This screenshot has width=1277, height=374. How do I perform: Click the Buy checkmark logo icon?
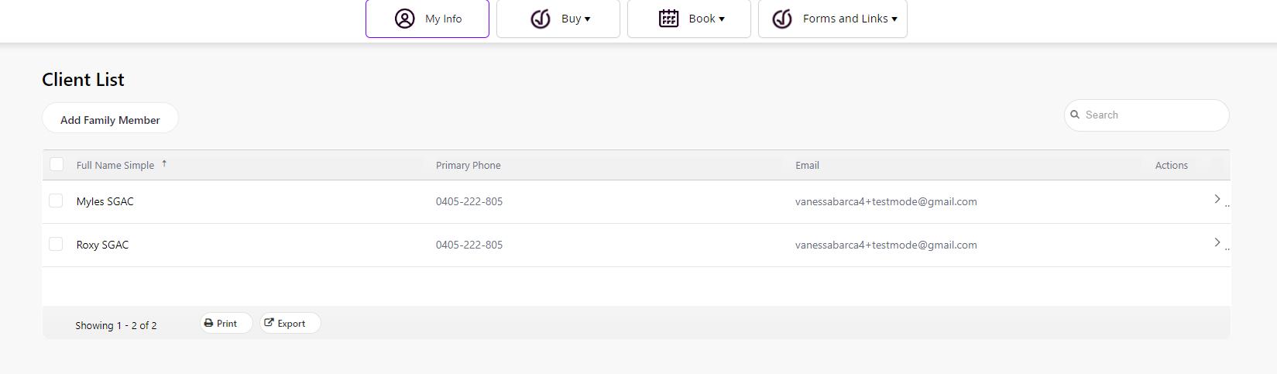(541, 19)
